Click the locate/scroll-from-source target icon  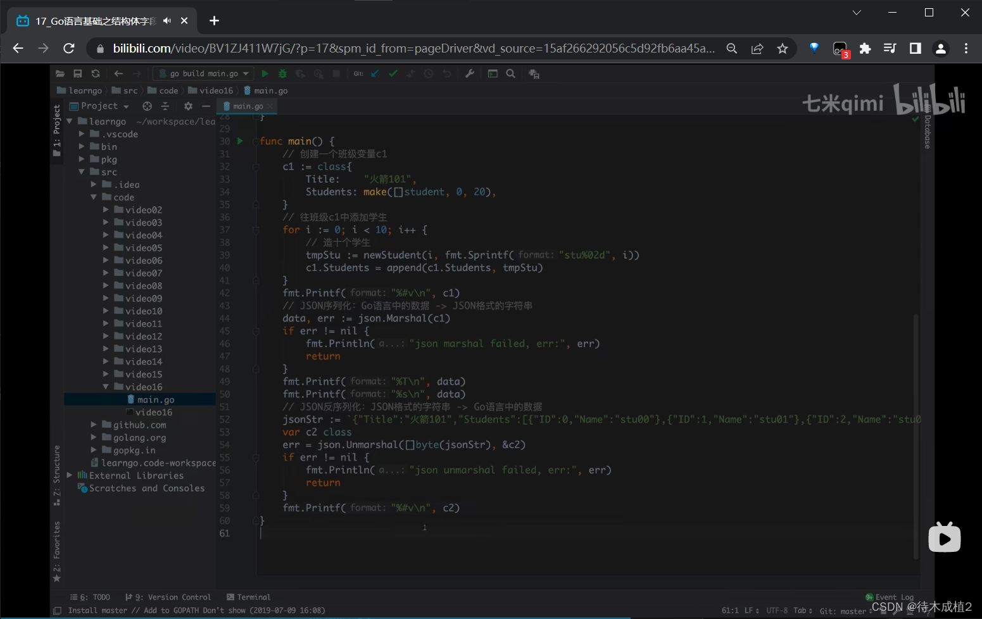(148, 106)
